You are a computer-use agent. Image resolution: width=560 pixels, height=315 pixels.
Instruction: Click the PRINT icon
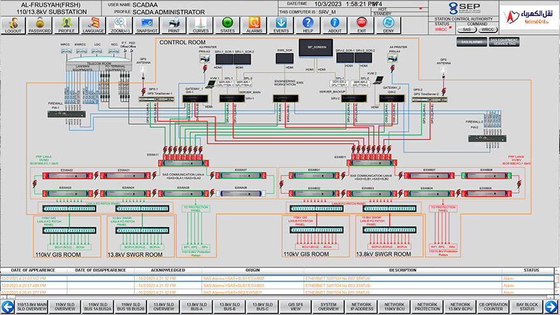(x=174, y=25)
